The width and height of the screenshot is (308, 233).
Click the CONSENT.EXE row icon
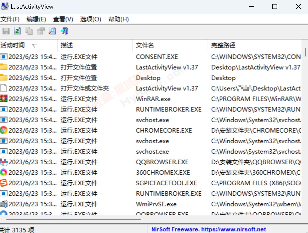pos(4,57)
